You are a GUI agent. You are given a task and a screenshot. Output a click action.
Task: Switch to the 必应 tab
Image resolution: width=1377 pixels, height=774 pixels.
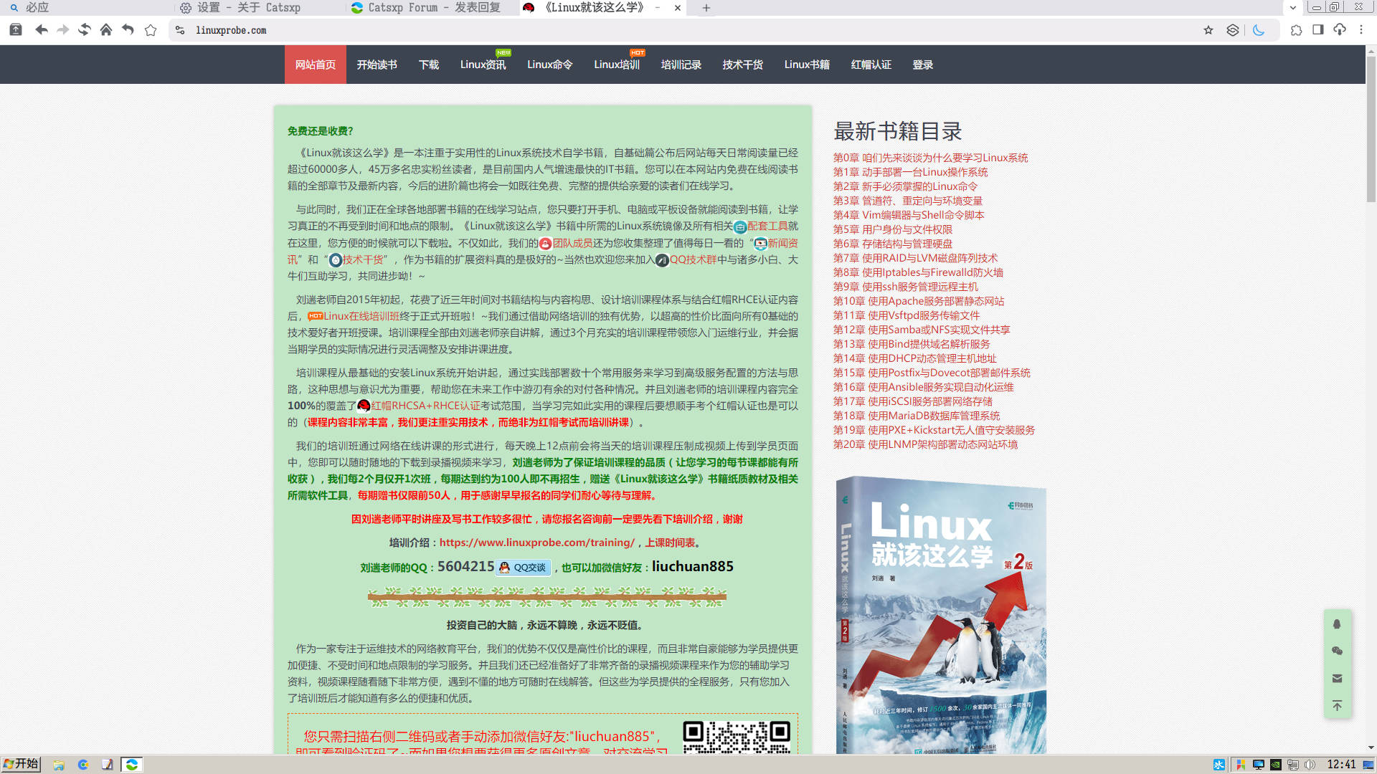86,8
